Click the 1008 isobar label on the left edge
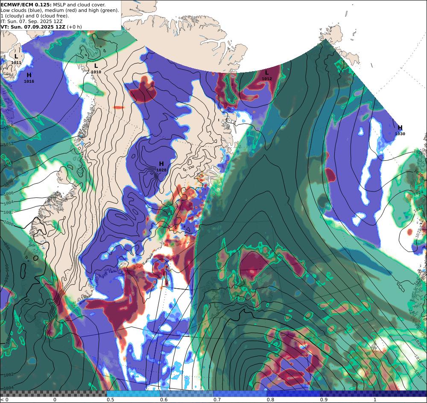The height and width of the screenshot is (403, 427). pos(9,182)
